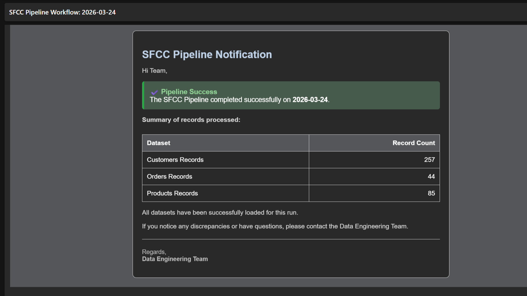Click the SFCC Pipeline Notification heading

pyautogui.click(x=207, y=54)
